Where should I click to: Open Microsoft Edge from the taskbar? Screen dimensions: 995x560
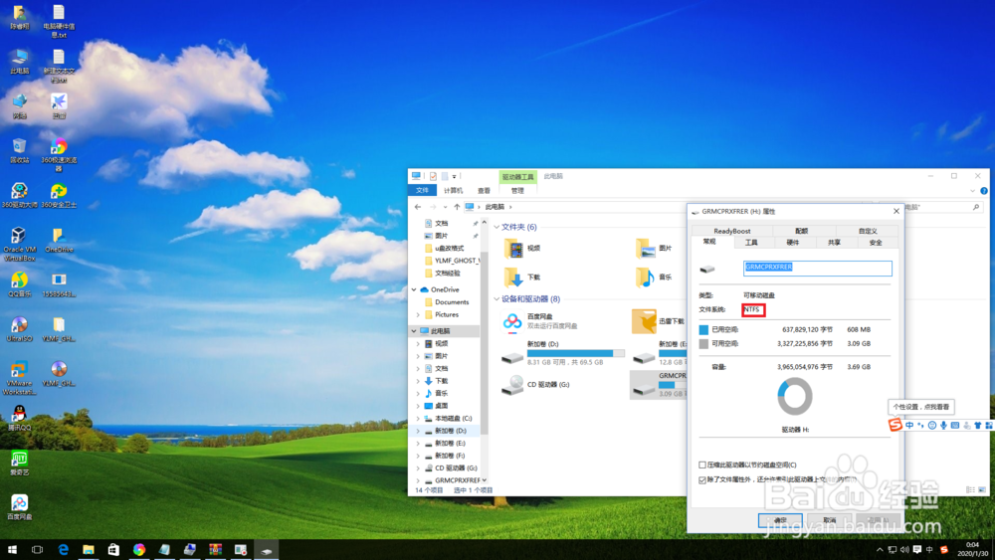point(63,550)
